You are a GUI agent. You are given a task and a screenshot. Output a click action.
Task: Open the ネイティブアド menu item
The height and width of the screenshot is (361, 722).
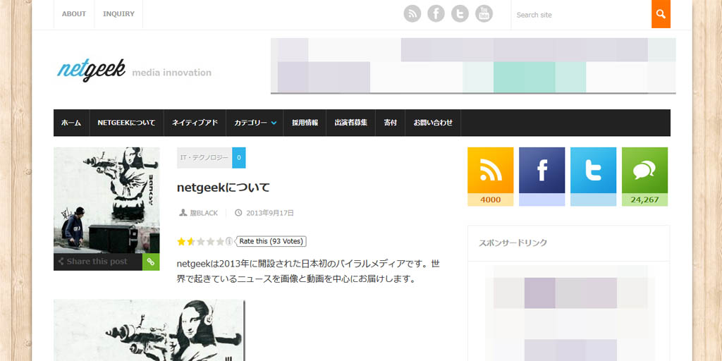click(195, 123)
